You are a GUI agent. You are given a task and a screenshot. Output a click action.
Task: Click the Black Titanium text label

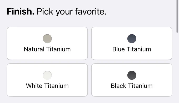pos(132,86)
